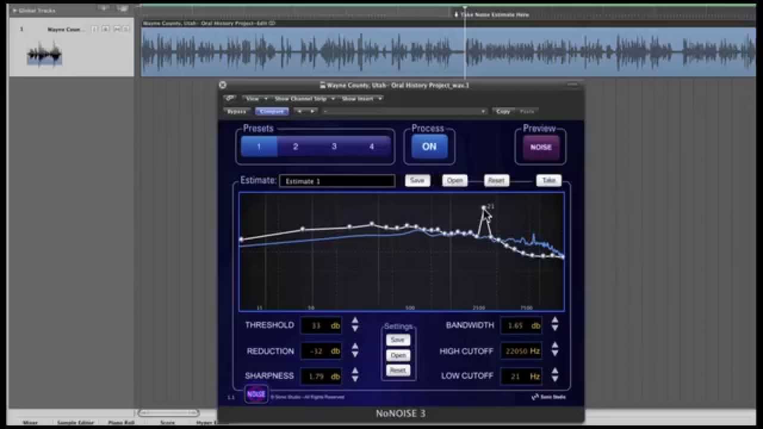Image resolution: width=763 pixels, height=429 pixels.
Task: Click the NoNOISE logo icon
Action: (256, 394)
